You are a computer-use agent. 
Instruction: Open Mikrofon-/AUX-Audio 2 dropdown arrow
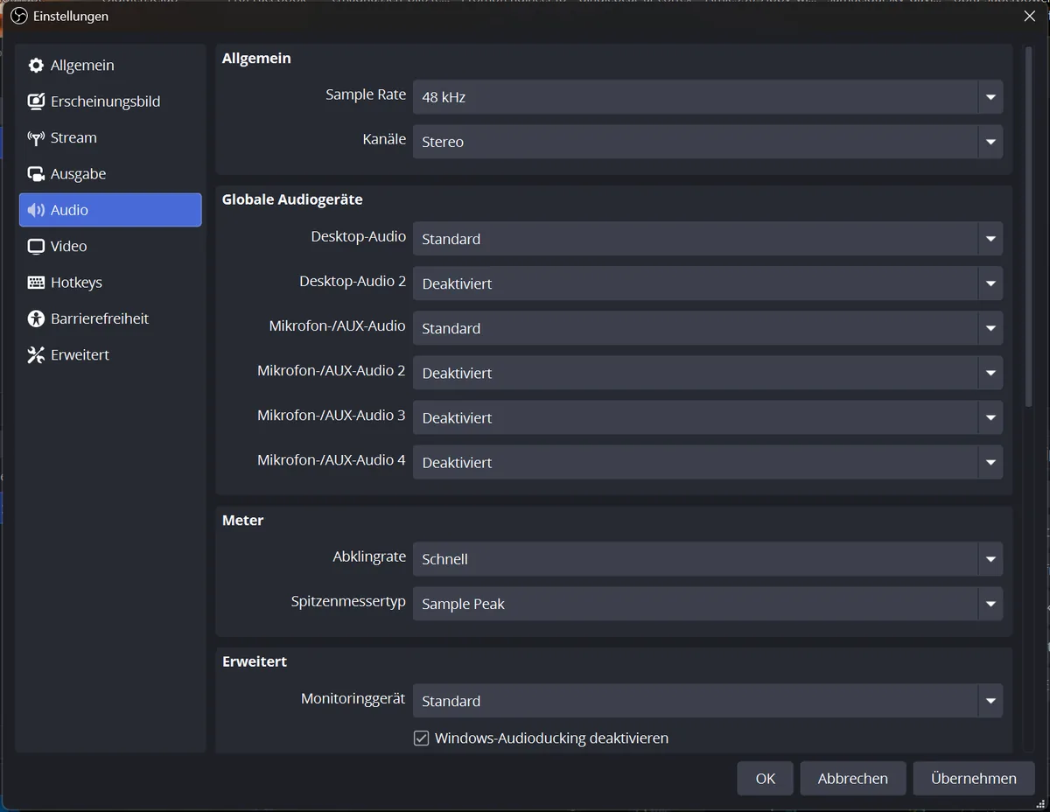pyautogui.click(x=990, y=374)
